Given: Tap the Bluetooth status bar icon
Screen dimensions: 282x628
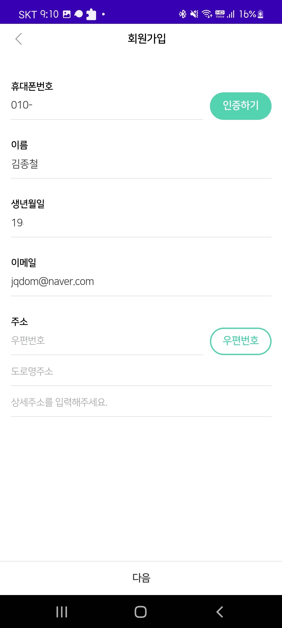Looking at the screenshot, I should pos(183,14).
